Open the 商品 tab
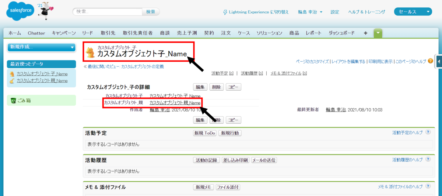 click(x=294, y=33)
